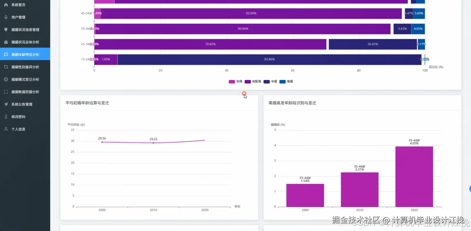Click the chat bubble icon beside 婚姻年龄特征分析
Screen dimensions: 471x231
point(6,55)
